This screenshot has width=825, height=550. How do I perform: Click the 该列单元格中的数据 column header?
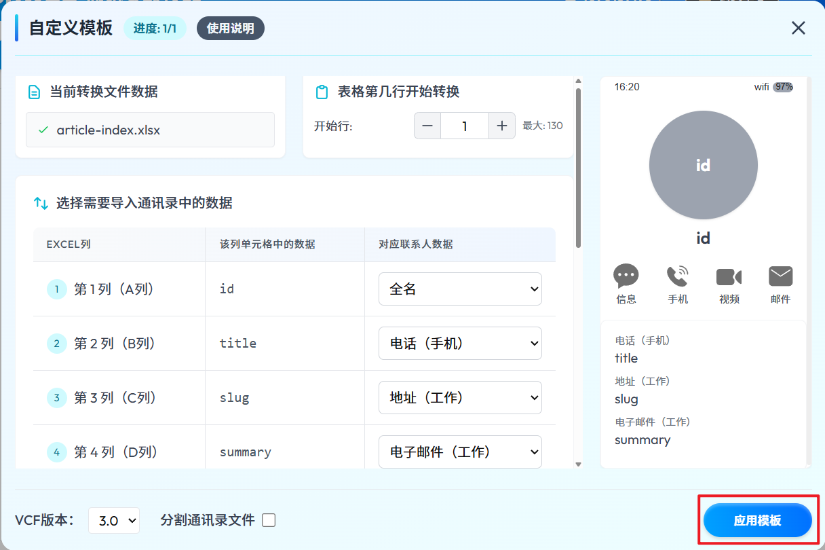pyautogui.click(x=267, y=244)
